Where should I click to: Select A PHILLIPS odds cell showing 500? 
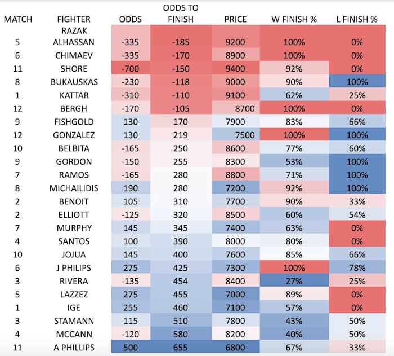click(131, 347)
